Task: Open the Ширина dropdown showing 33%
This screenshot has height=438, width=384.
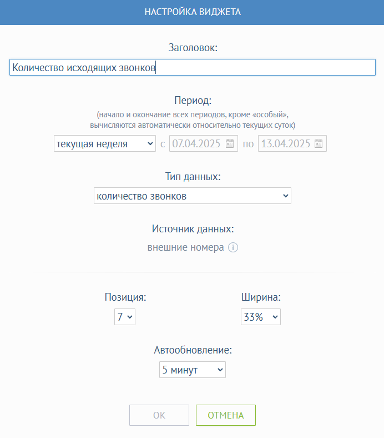Action: 261,317
